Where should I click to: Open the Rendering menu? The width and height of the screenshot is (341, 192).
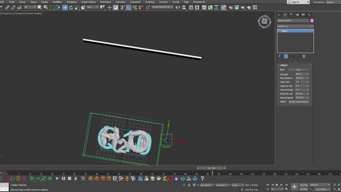105,2
